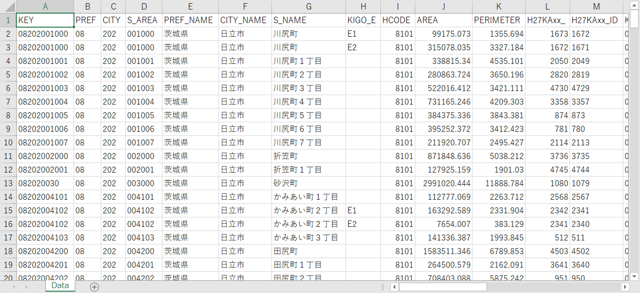Select AREA value 7654.007
This screenshot has height=293, width=640.
pyautogui.click(x=444, y=224)
